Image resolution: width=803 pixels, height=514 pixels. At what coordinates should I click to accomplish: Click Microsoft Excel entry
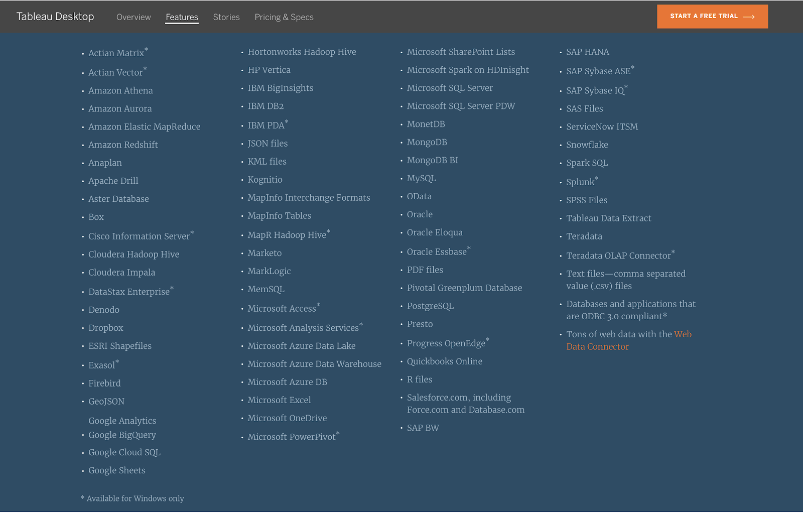(279, 400)
